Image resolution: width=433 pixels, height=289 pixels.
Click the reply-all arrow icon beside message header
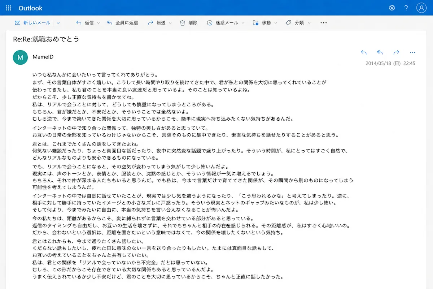(380, 52)
